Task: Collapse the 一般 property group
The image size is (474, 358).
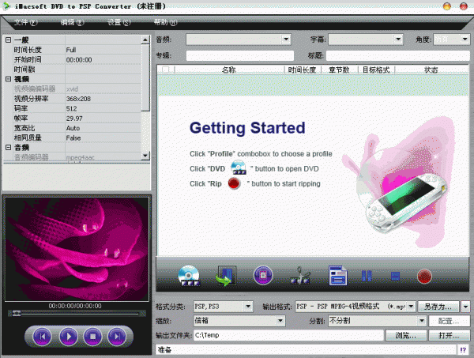Action: pos(8,40)
